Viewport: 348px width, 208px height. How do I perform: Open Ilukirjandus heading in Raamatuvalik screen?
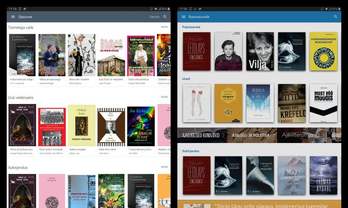191,151
